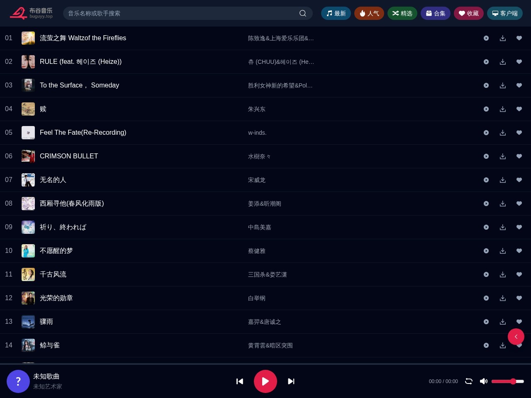Skip to the next track
Viewport: 531px width, 398px height.
click(291, 381)
